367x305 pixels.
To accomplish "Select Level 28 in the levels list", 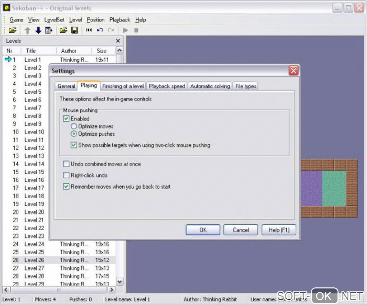I will point(34,276).
